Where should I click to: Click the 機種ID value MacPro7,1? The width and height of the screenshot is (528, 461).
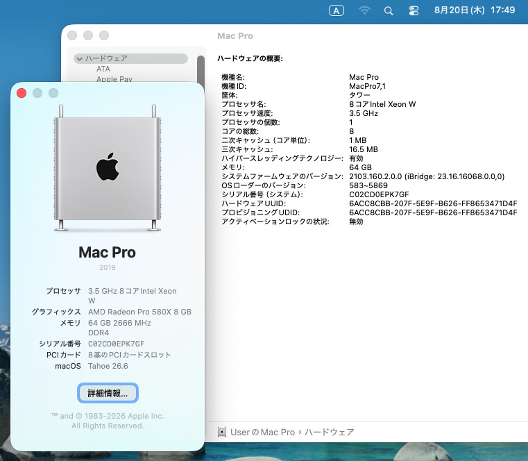367,86
